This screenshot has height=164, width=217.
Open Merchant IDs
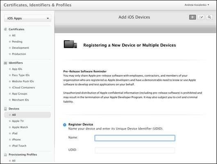pyautogui.click(x=20, y=100)
